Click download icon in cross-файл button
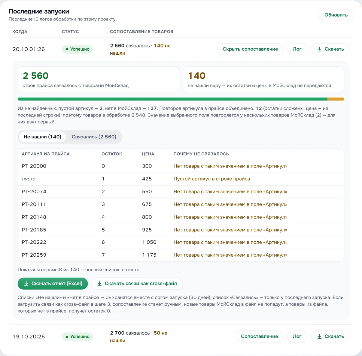This screenshot has width=362, height=356. click(x=99, y=284)
